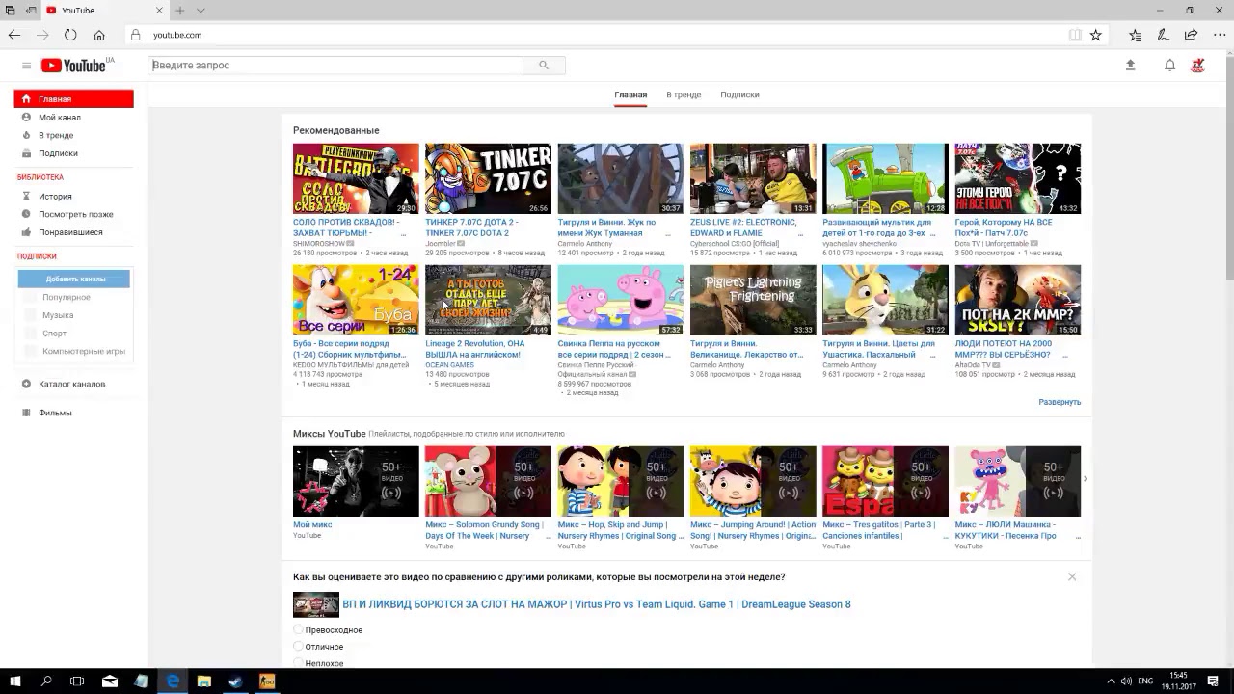Go to the browser home page

[x=99, y=35]
